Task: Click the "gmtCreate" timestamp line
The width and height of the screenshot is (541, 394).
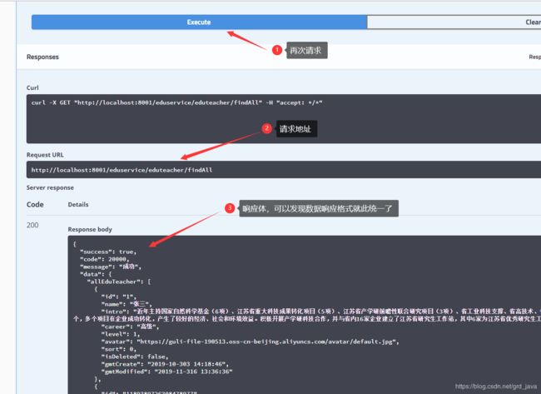Action: click(165, 364)
